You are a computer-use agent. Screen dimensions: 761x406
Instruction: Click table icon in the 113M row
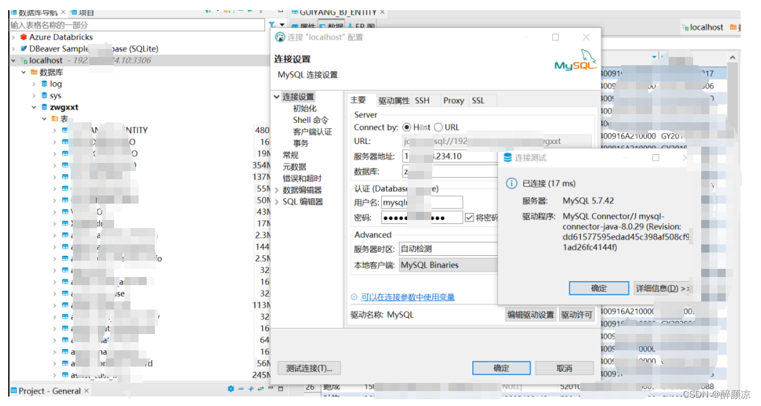pyautogui.click(x=65, y=305)
